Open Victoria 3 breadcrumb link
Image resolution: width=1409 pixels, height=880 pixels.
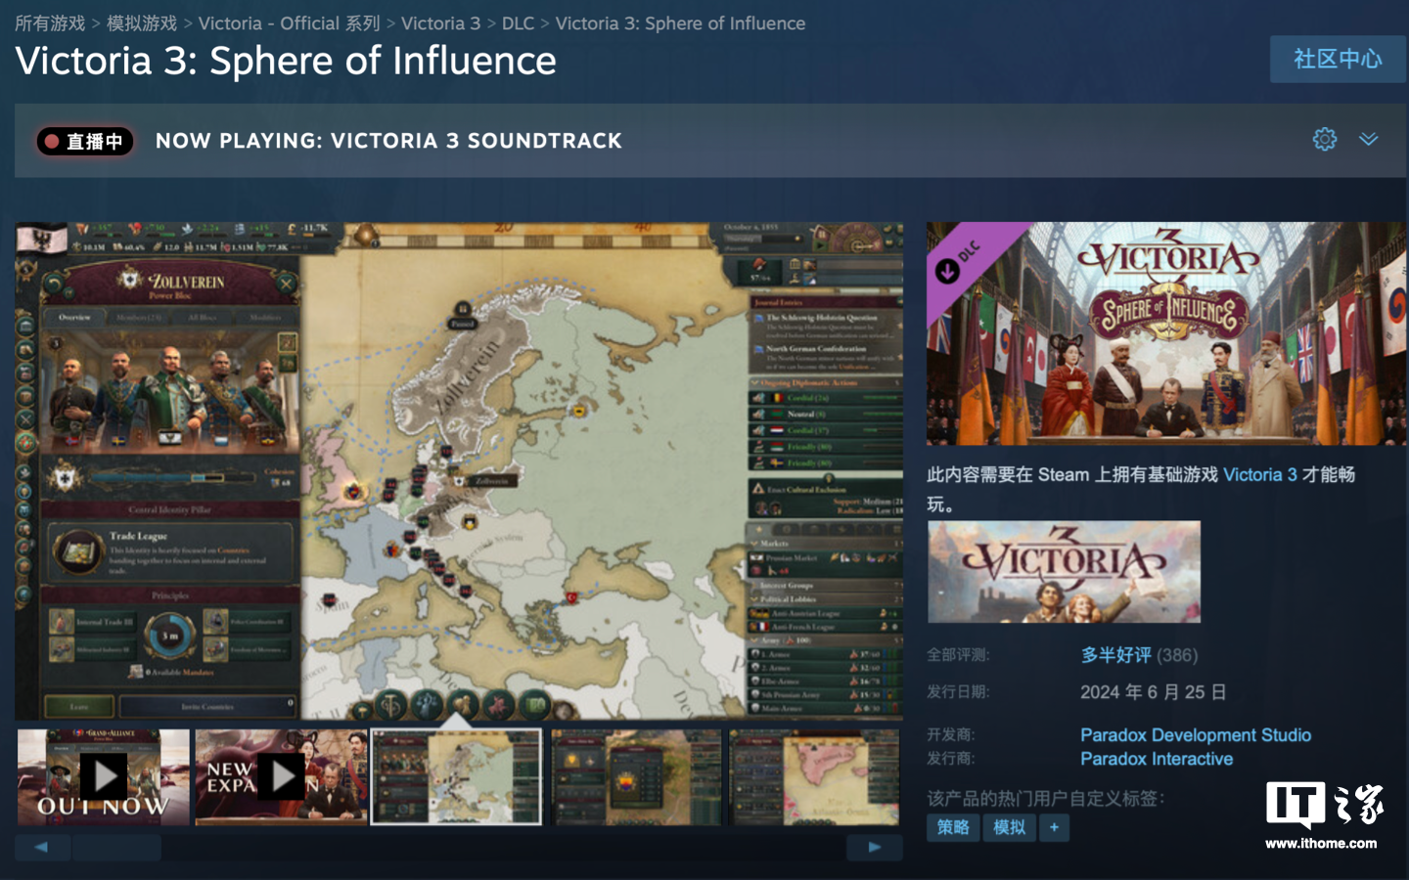coord(440,22)
